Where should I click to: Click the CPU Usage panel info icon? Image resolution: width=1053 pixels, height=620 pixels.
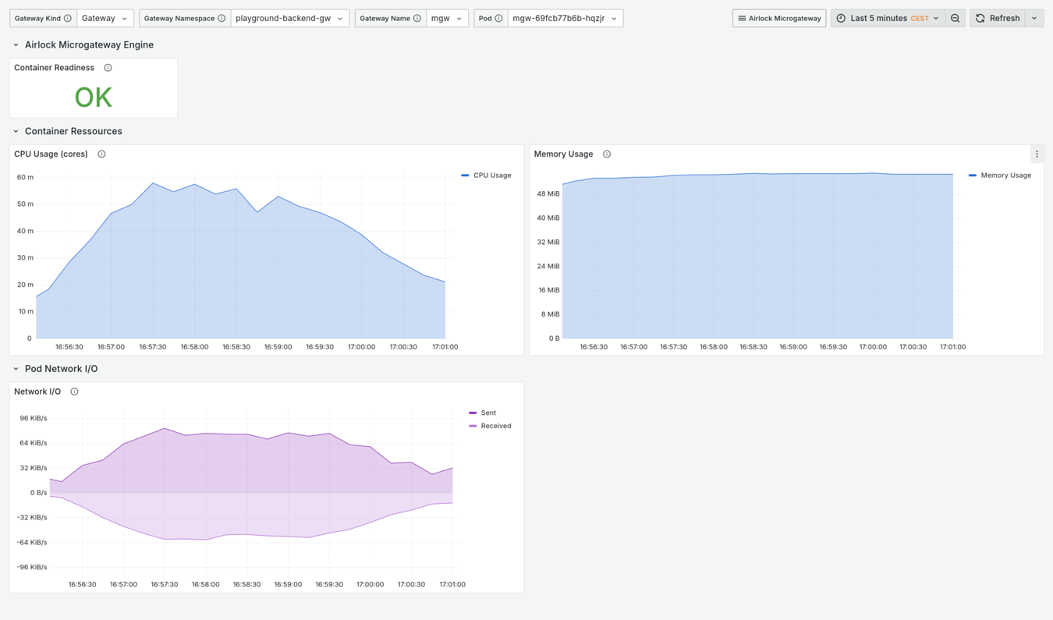point(101,154)
